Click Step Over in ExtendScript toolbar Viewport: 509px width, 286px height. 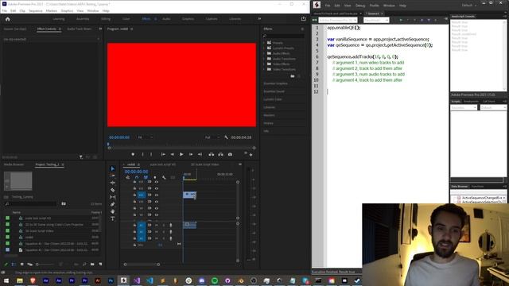(422, 20)
